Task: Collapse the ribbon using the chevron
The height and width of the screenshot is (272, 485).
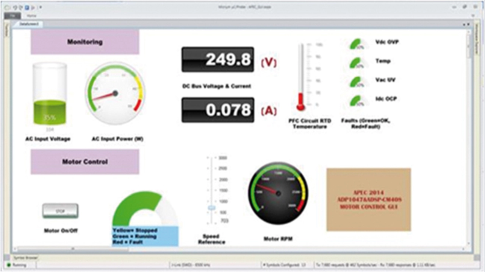Action: [x=472, y=16]
